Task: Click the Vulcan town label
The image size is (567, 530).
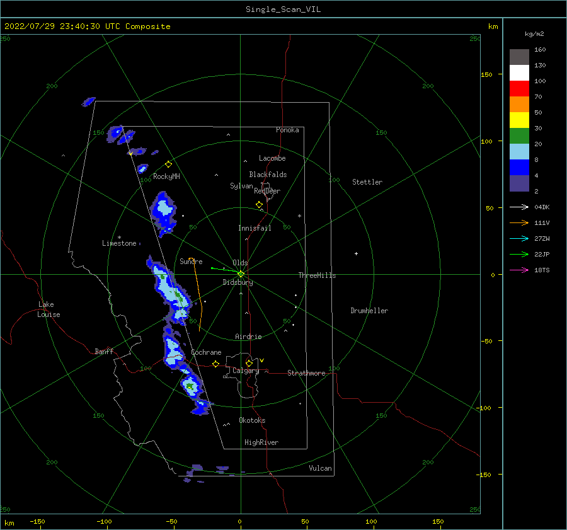Action: click(x=320, y=468)
